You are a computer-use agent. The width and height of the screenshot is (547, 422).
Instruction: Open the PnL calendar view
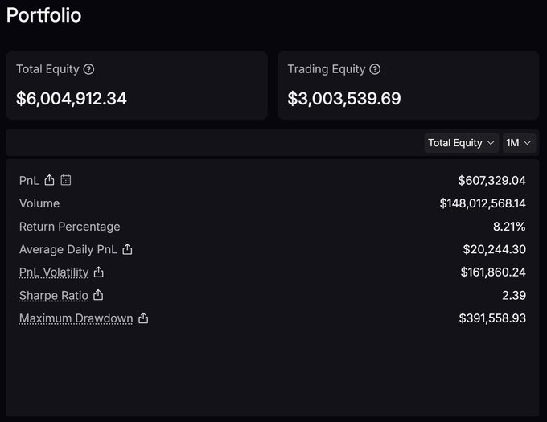click(x=66, y=180)
